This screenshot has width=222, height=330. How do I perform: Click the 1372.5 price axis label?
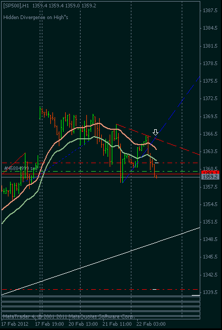click(x=210, y=99)
